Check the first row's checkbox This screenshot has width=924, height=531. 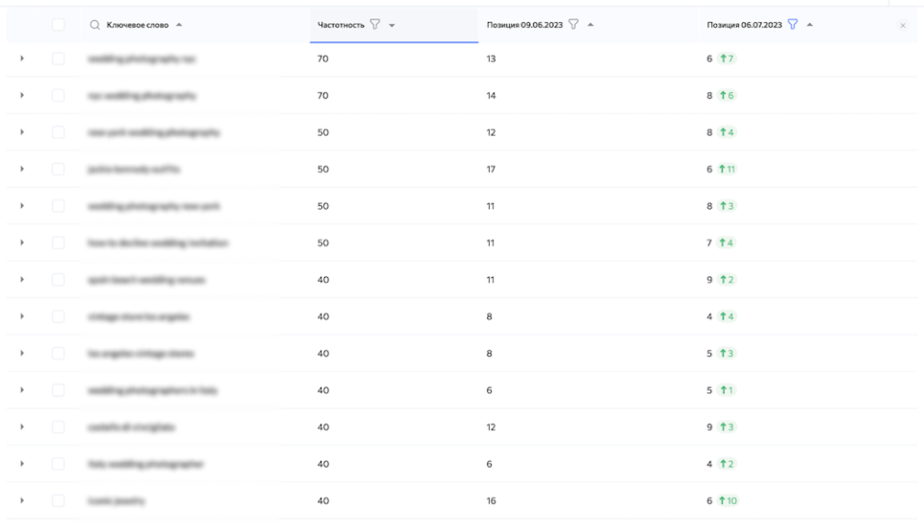coord(59,59)
